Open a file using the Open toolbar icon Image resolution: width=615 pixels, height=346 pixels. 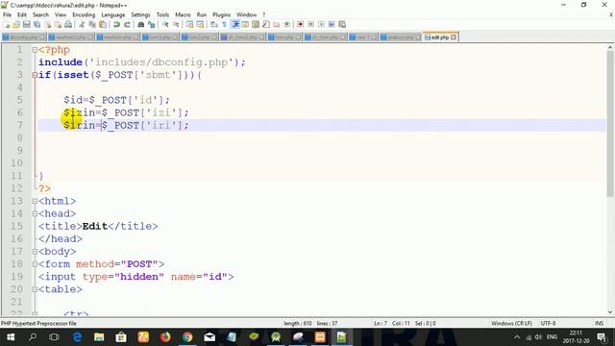16,24
